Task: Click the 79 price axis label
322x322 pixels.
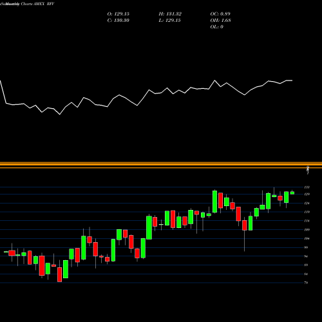Action: point(307,283)
